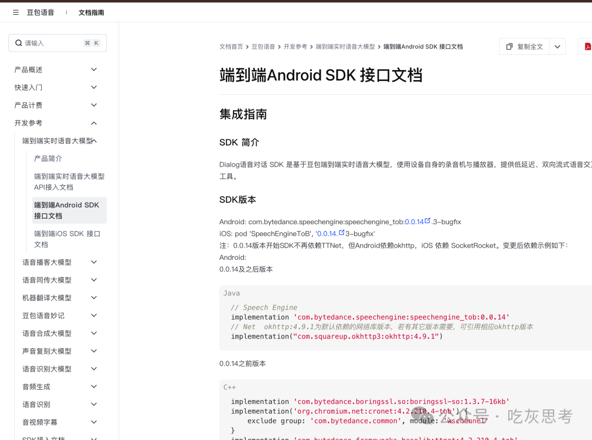The height and width of the screenshot is (440, 592).
Task: Expand the 快速入门 section
Action: [x=94, y=87]
